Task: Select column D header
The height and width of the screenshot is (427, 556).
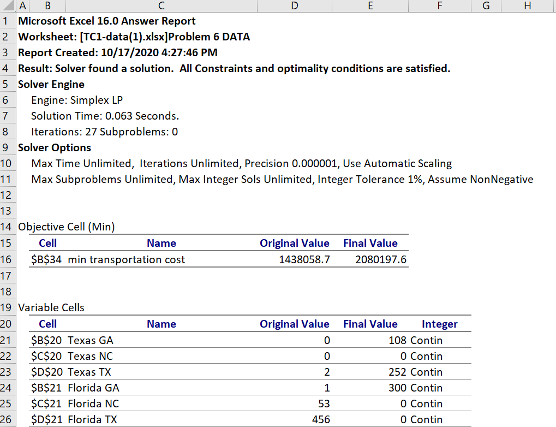Action: coord(295,6)
